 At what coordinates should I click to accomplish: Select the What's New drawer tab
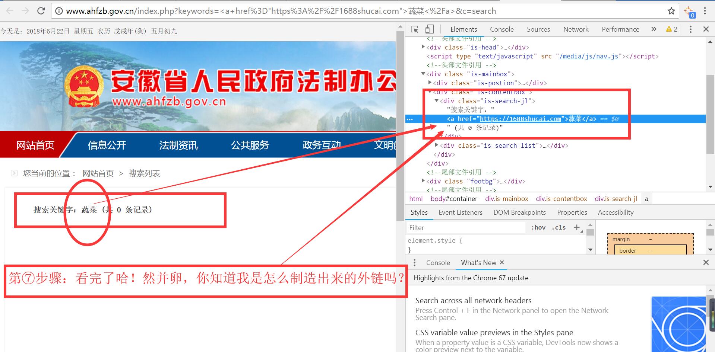pyautogui.click(x=478, y=263)
